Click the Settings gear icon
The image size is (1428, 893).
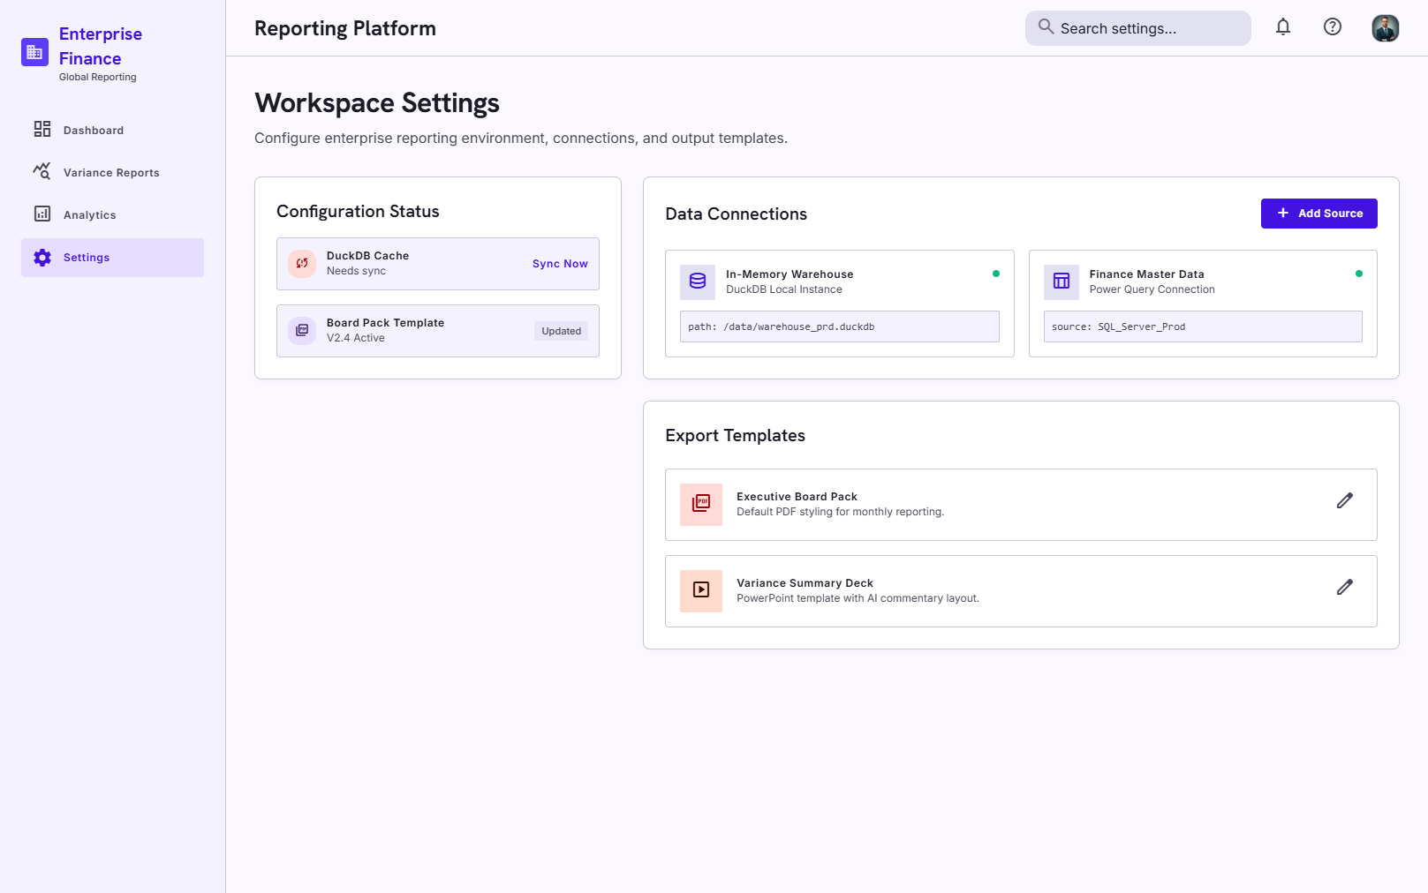(42, 258)
